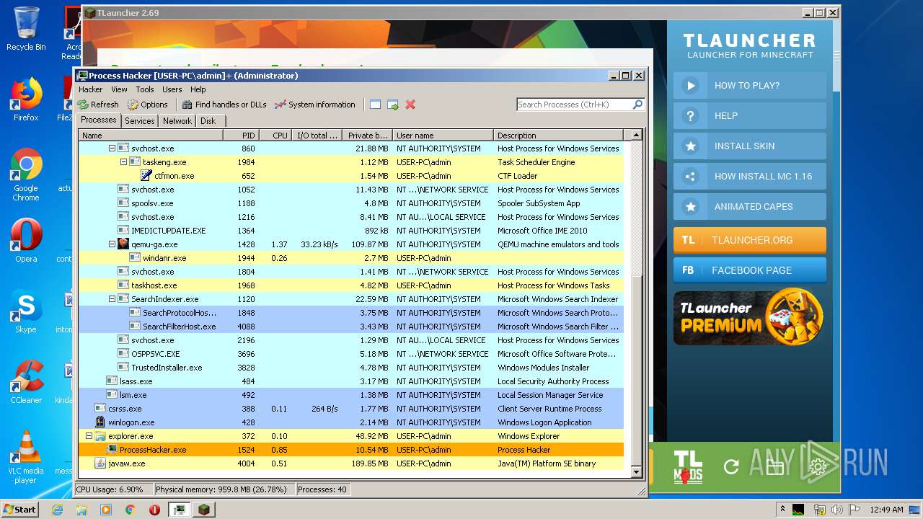Viewport: 923px width, 519px height.
Task: Show hidden system tray icons
Action: pyautogui.click(x=782, y=510)
